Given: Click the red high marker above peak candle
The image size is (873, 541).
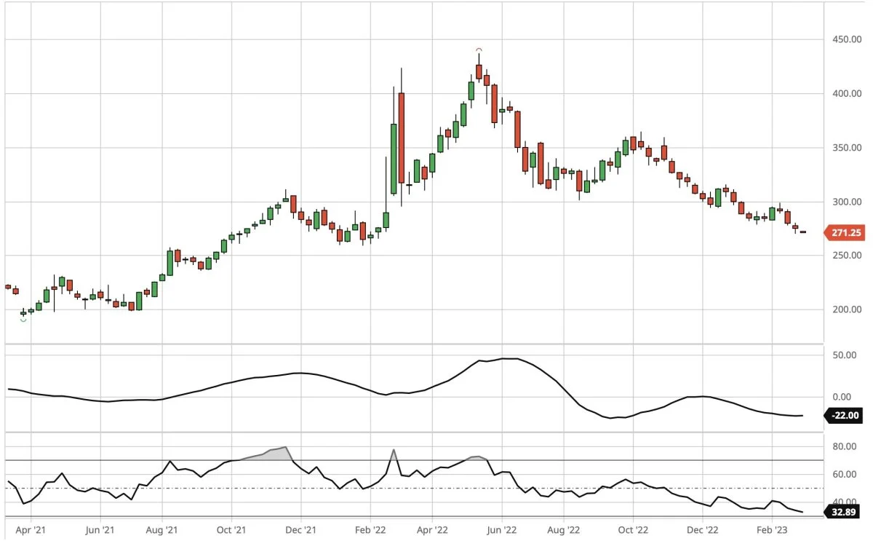Looking at the screenshot, I should 479,49.
